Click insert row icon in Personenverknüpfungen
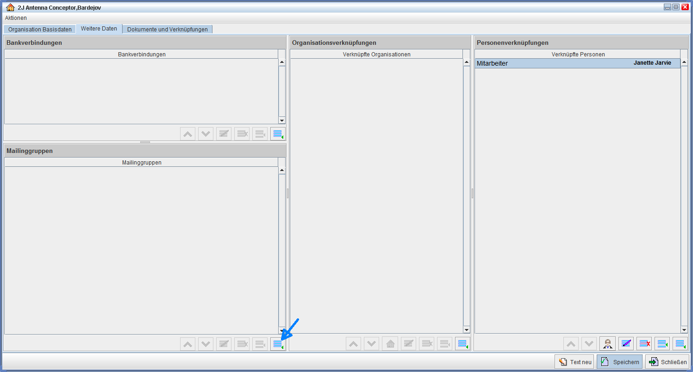 pos(662,344)
